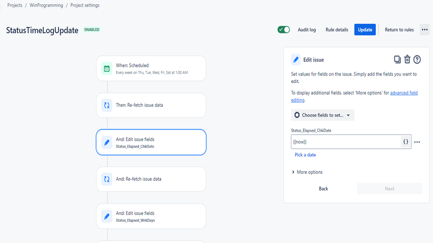Click the disabled Next button
433x243 pixels.
coord(389,189)
